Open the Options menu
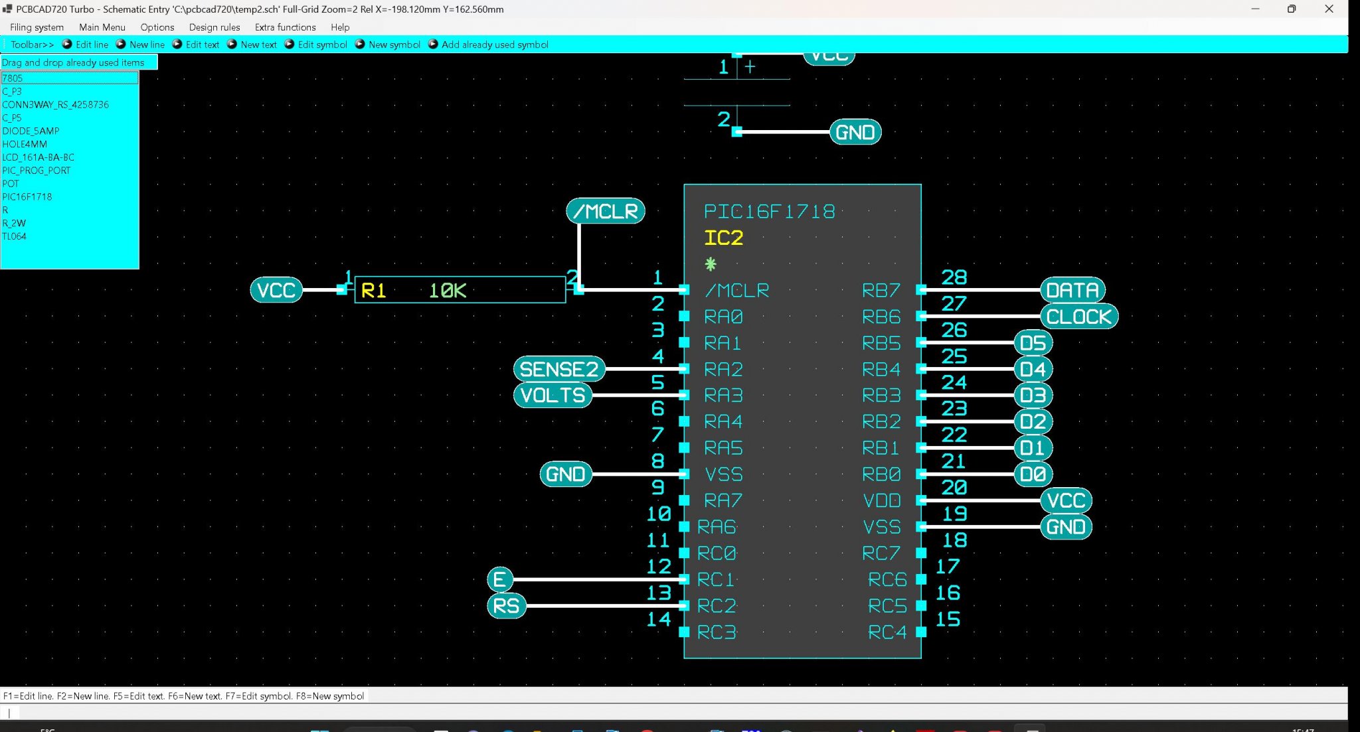Viewport: 1360px width, 732px height. pyautogui.click(x=157, y=27)
